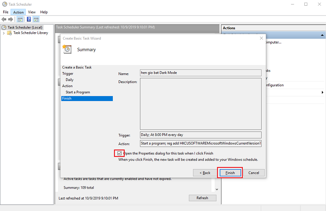Click the Name field with task name
This screenshot has height=211, width=326.
[200, 73]
